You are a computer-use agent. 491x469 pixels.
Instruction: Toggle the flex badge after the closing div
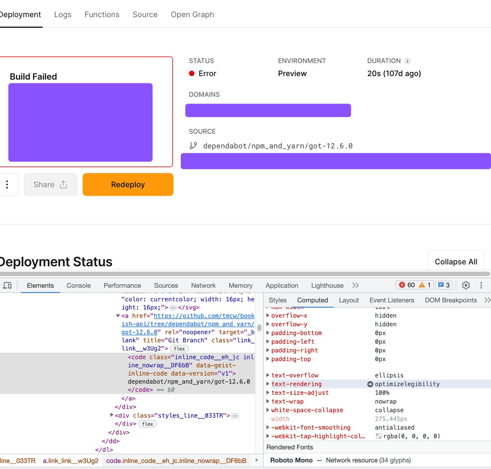[147, 424]
